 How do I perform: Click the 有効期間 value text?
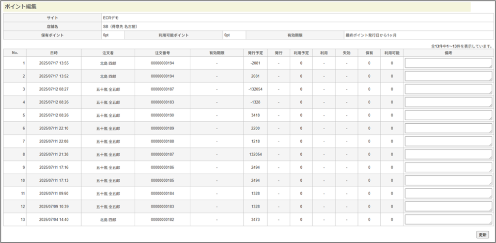[x=371, y=35]
